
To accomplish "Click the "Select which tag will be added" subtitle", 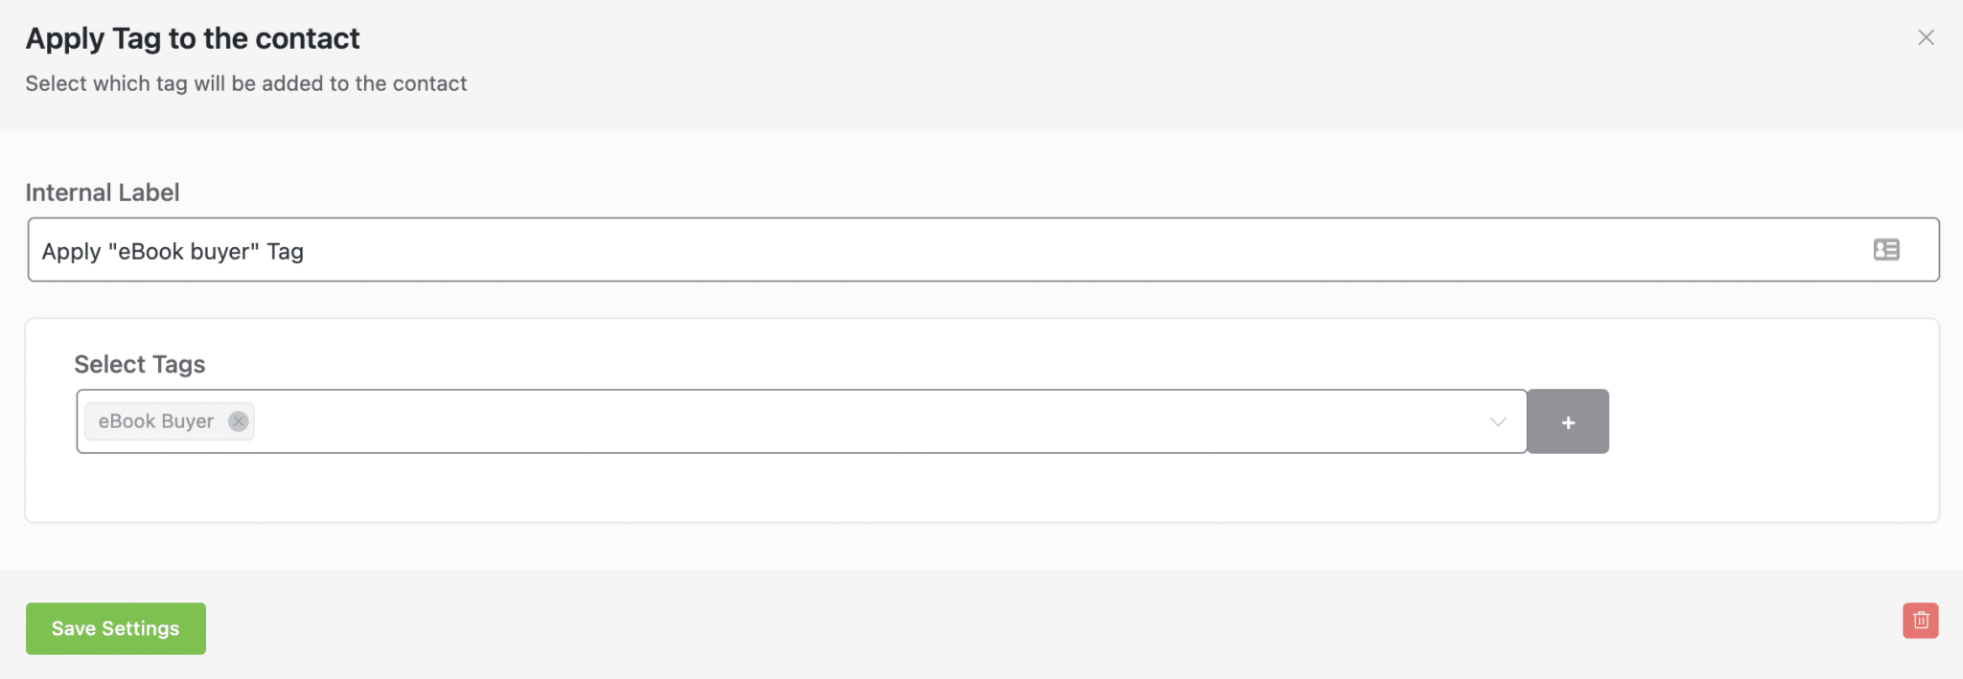I will tap(246, 84).
